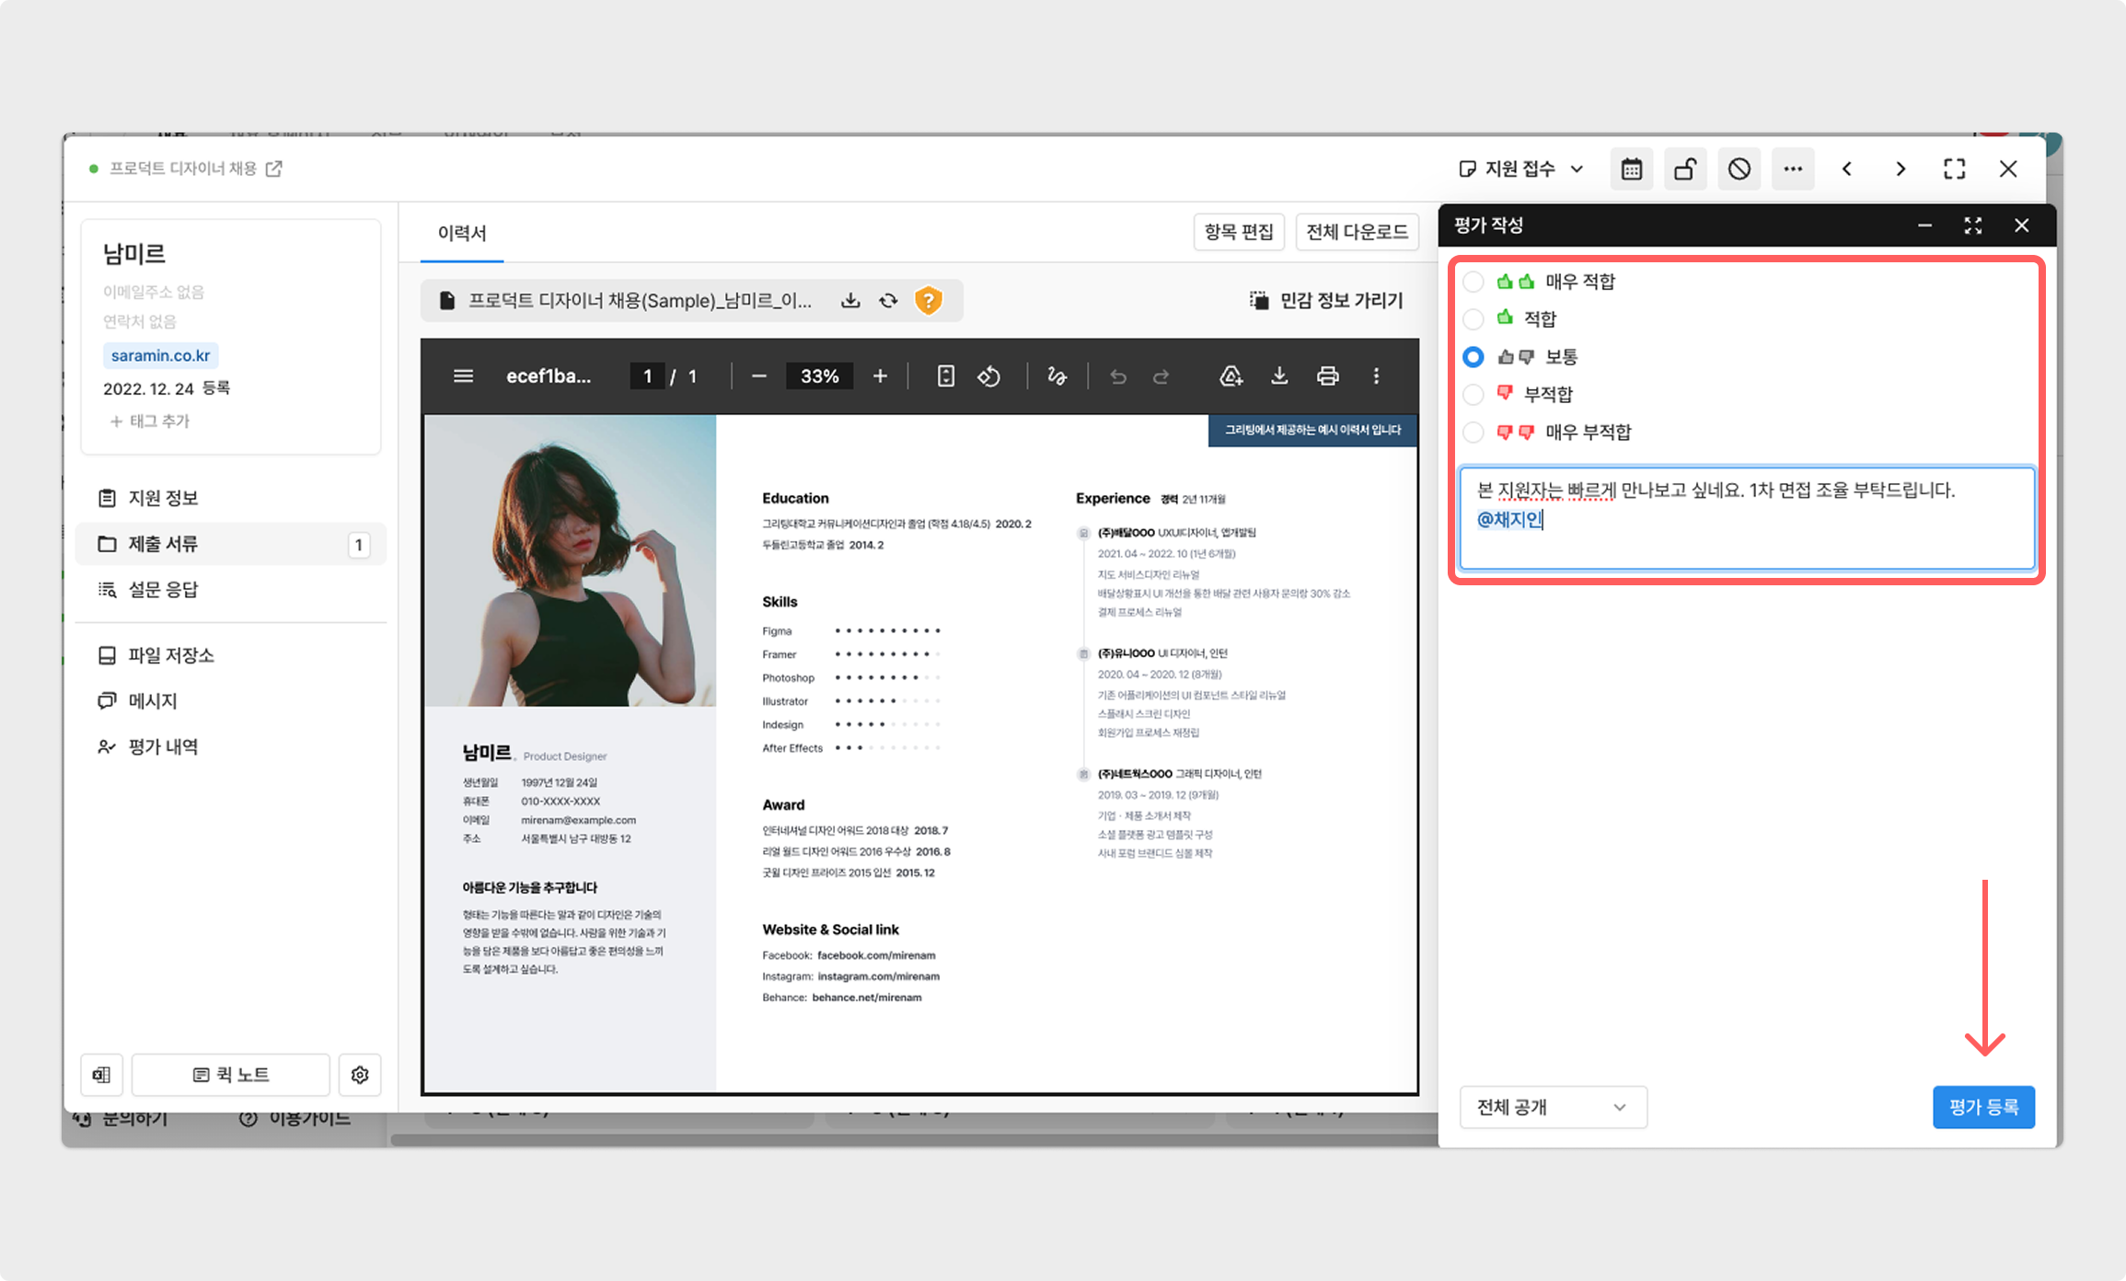The height and width of the screenshot is (1281, 2126).
Task: Open settings gear next to 퀵 노트
Action: [x=360, y=1075]
